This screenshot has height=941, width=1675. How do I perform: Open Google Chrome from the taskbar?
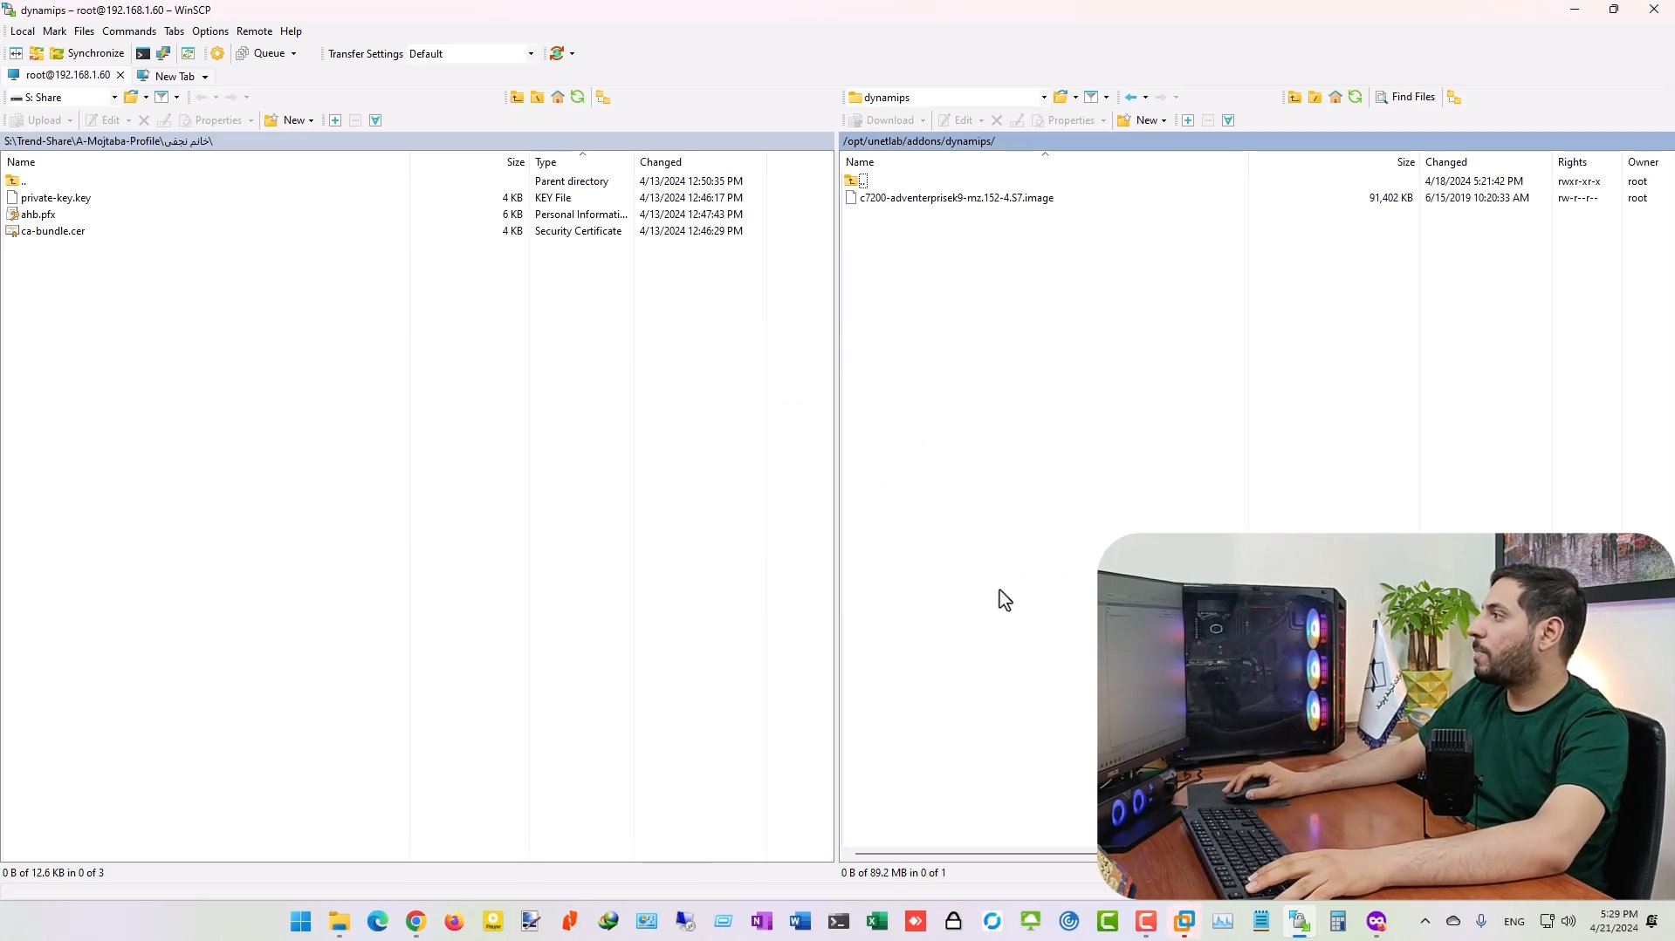415,922
